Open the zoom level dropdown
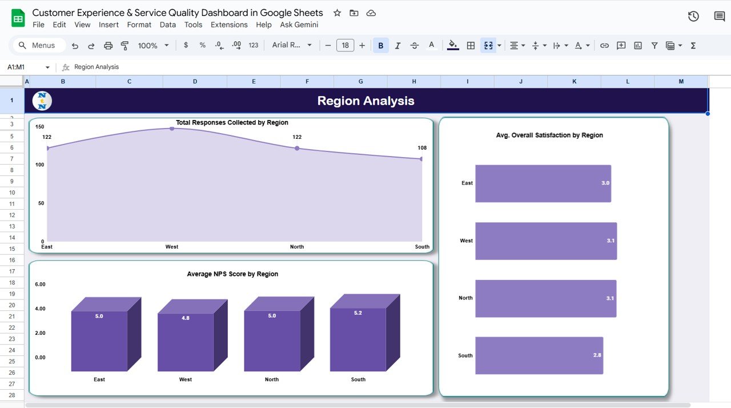 click(x=152, y=45)
